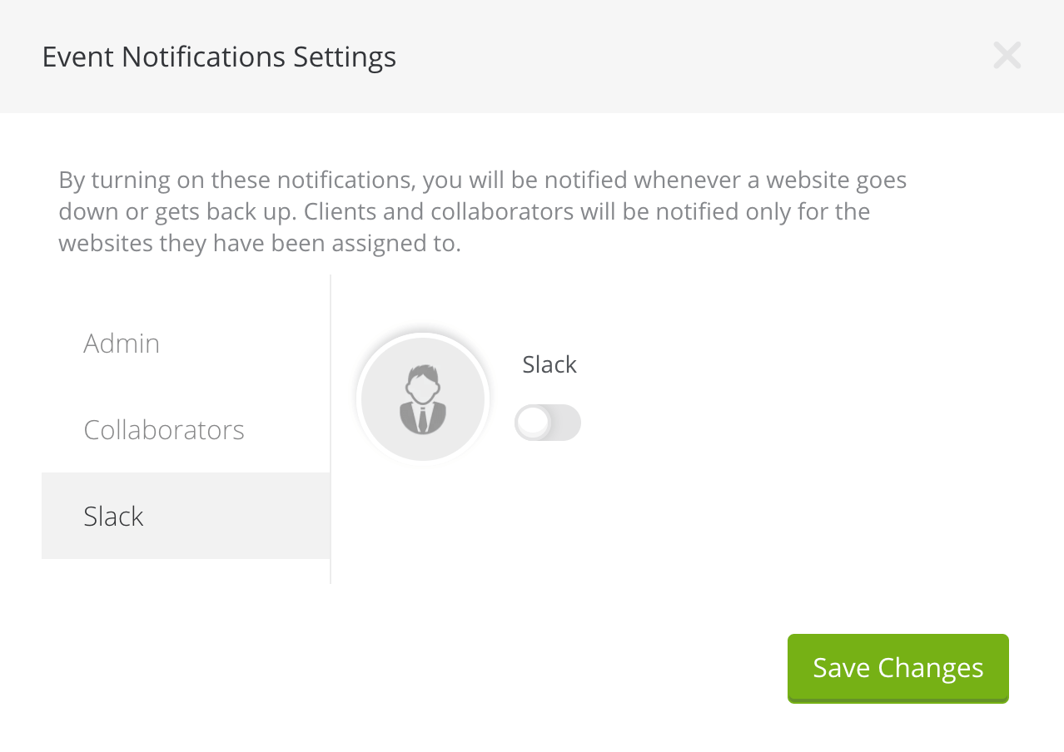Viewport: 1064px width, 752px height.
Task: Dismiss the dialog using the X icon
Action: click(x=1007, y=56)
